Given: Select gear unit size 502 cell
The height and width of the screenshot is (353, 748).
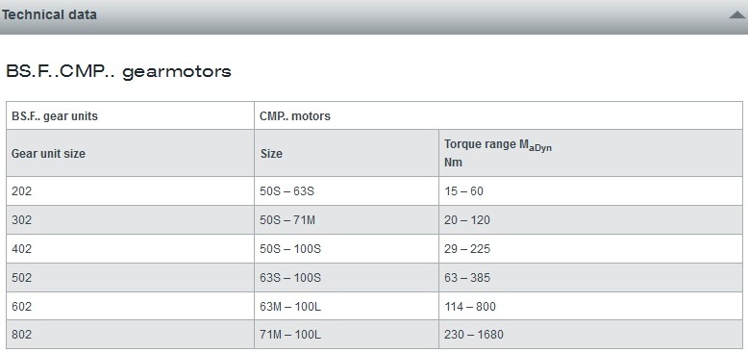Looking at the screenshot, I should [x=130, y=278].
